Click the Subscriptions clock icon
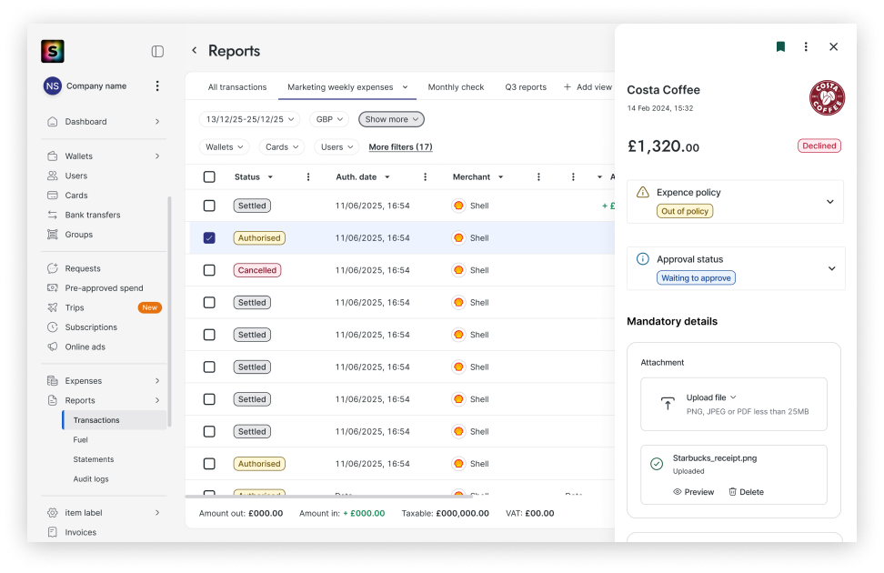 click(x=53, y=327)
